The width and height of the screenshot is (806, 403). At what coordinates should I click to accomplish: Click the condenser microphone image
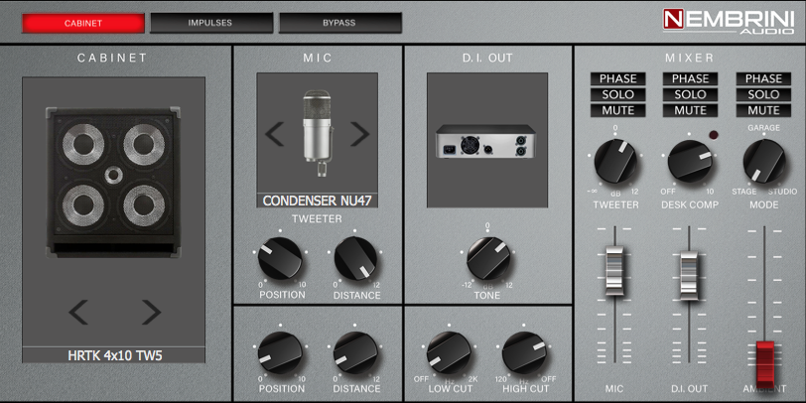point(317,134)
